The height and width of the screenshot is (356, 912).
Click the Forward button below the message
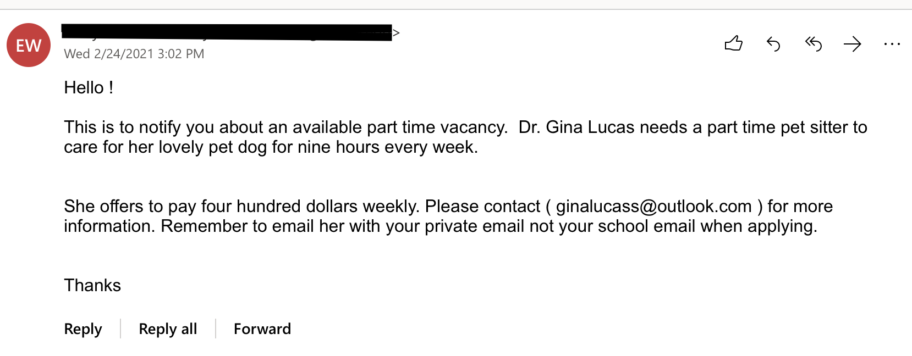(x=262, y=329)
